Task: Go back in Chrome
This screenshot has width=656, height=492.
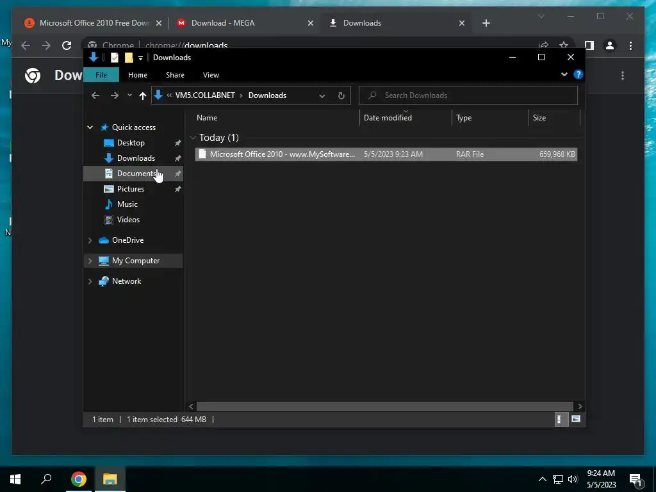Action: [x=26, y=45]
